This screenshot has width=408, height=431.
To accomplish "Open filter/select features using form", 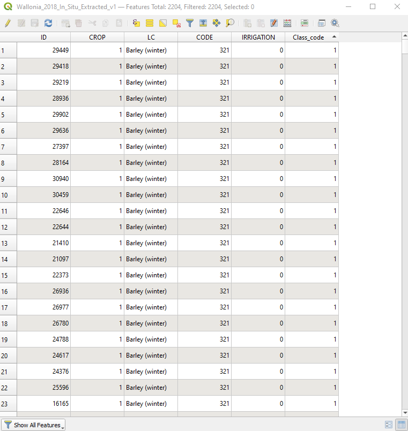I will tap(190, 23).
